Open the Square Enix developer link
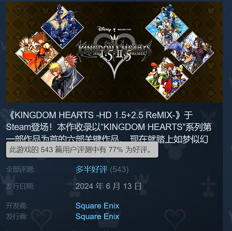 click(97, 206)
